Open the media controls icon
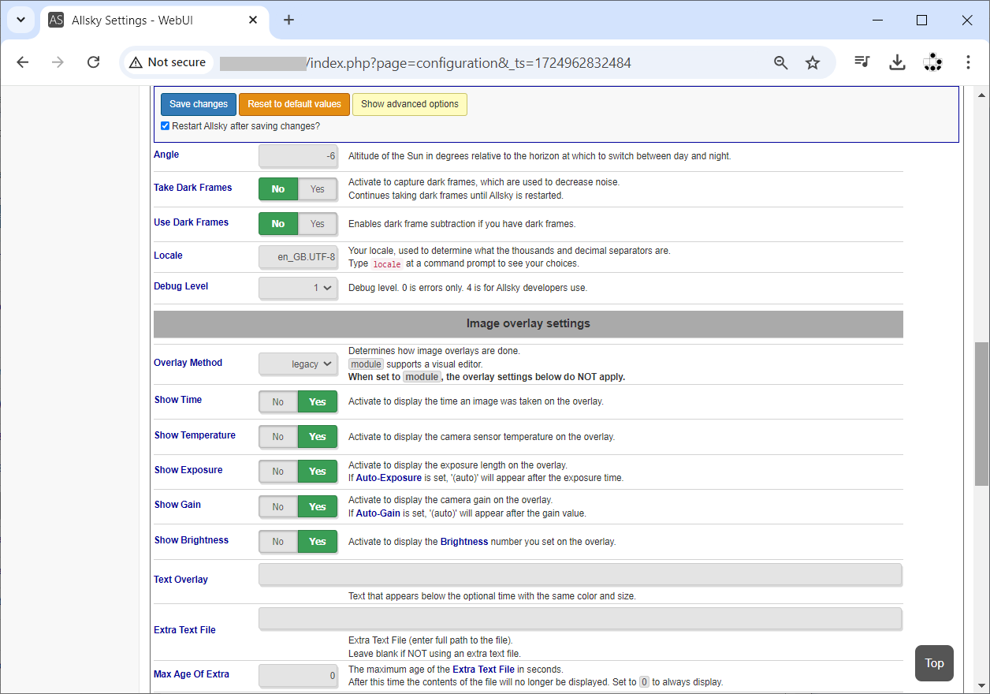990x694 pixels. click(x=862, y=62)
